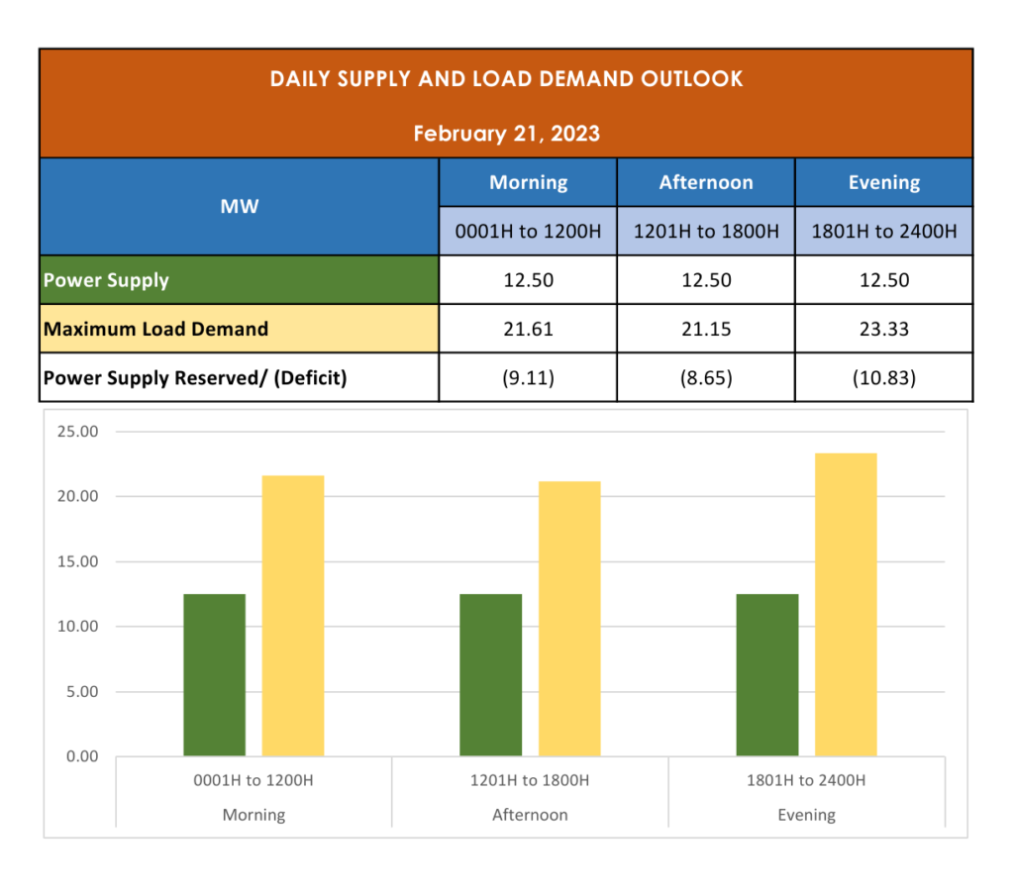1014x895 pixels.
Task: Click the green Power Supply row label
Action: tap(240, 280)
